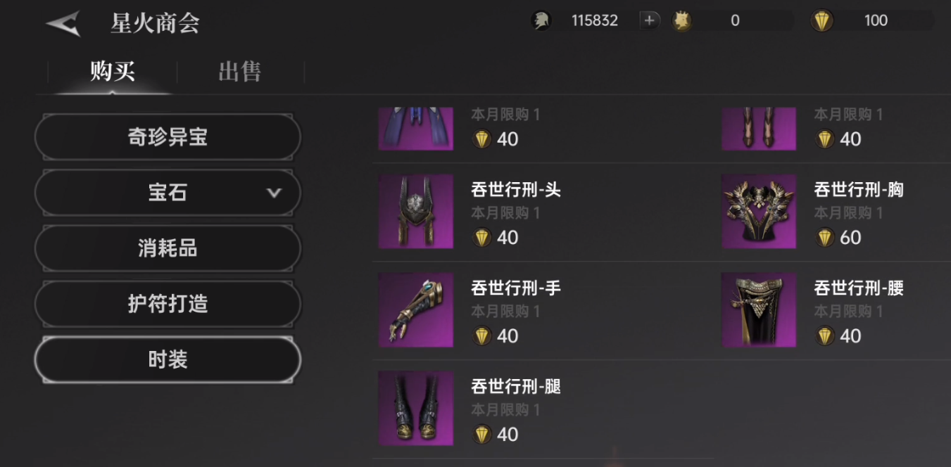This screenshot has width=951, height=467.
Task: Go back with the arrow icon
Action: pos(63,23)
